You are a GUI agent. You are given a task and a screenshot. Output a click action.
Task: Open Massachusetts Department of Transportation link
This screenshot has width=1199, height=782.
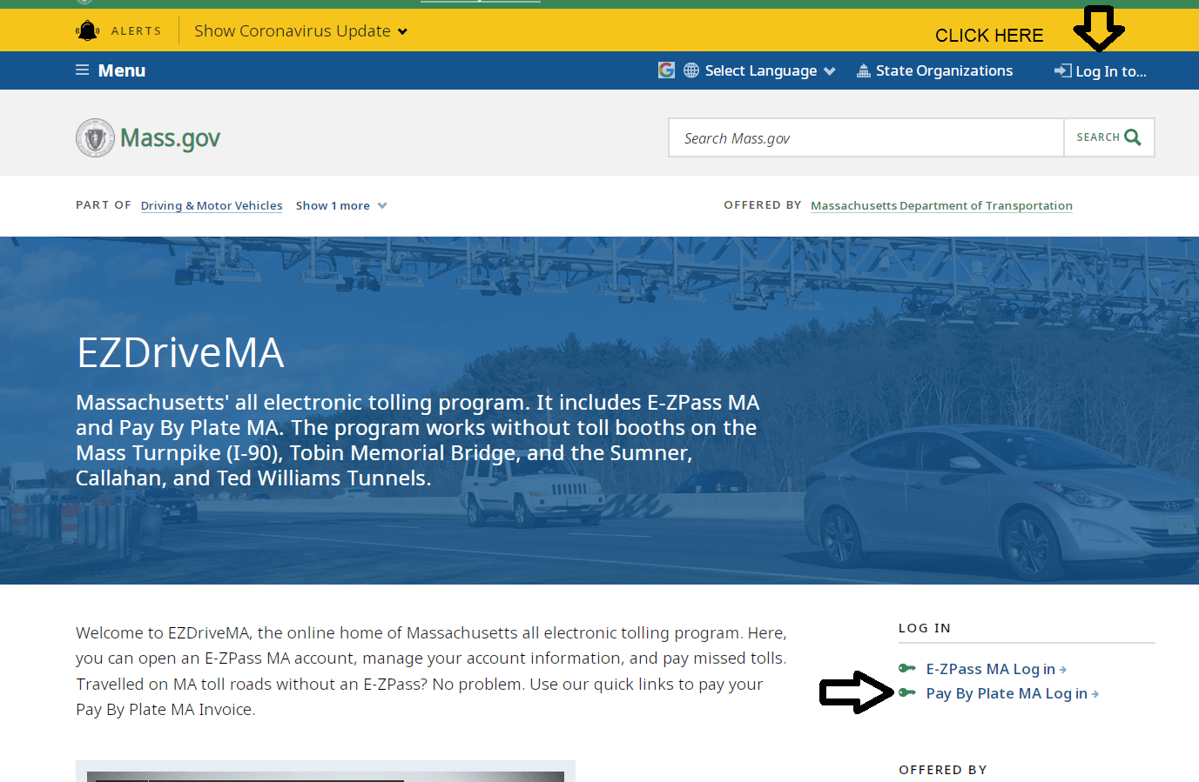941,205
